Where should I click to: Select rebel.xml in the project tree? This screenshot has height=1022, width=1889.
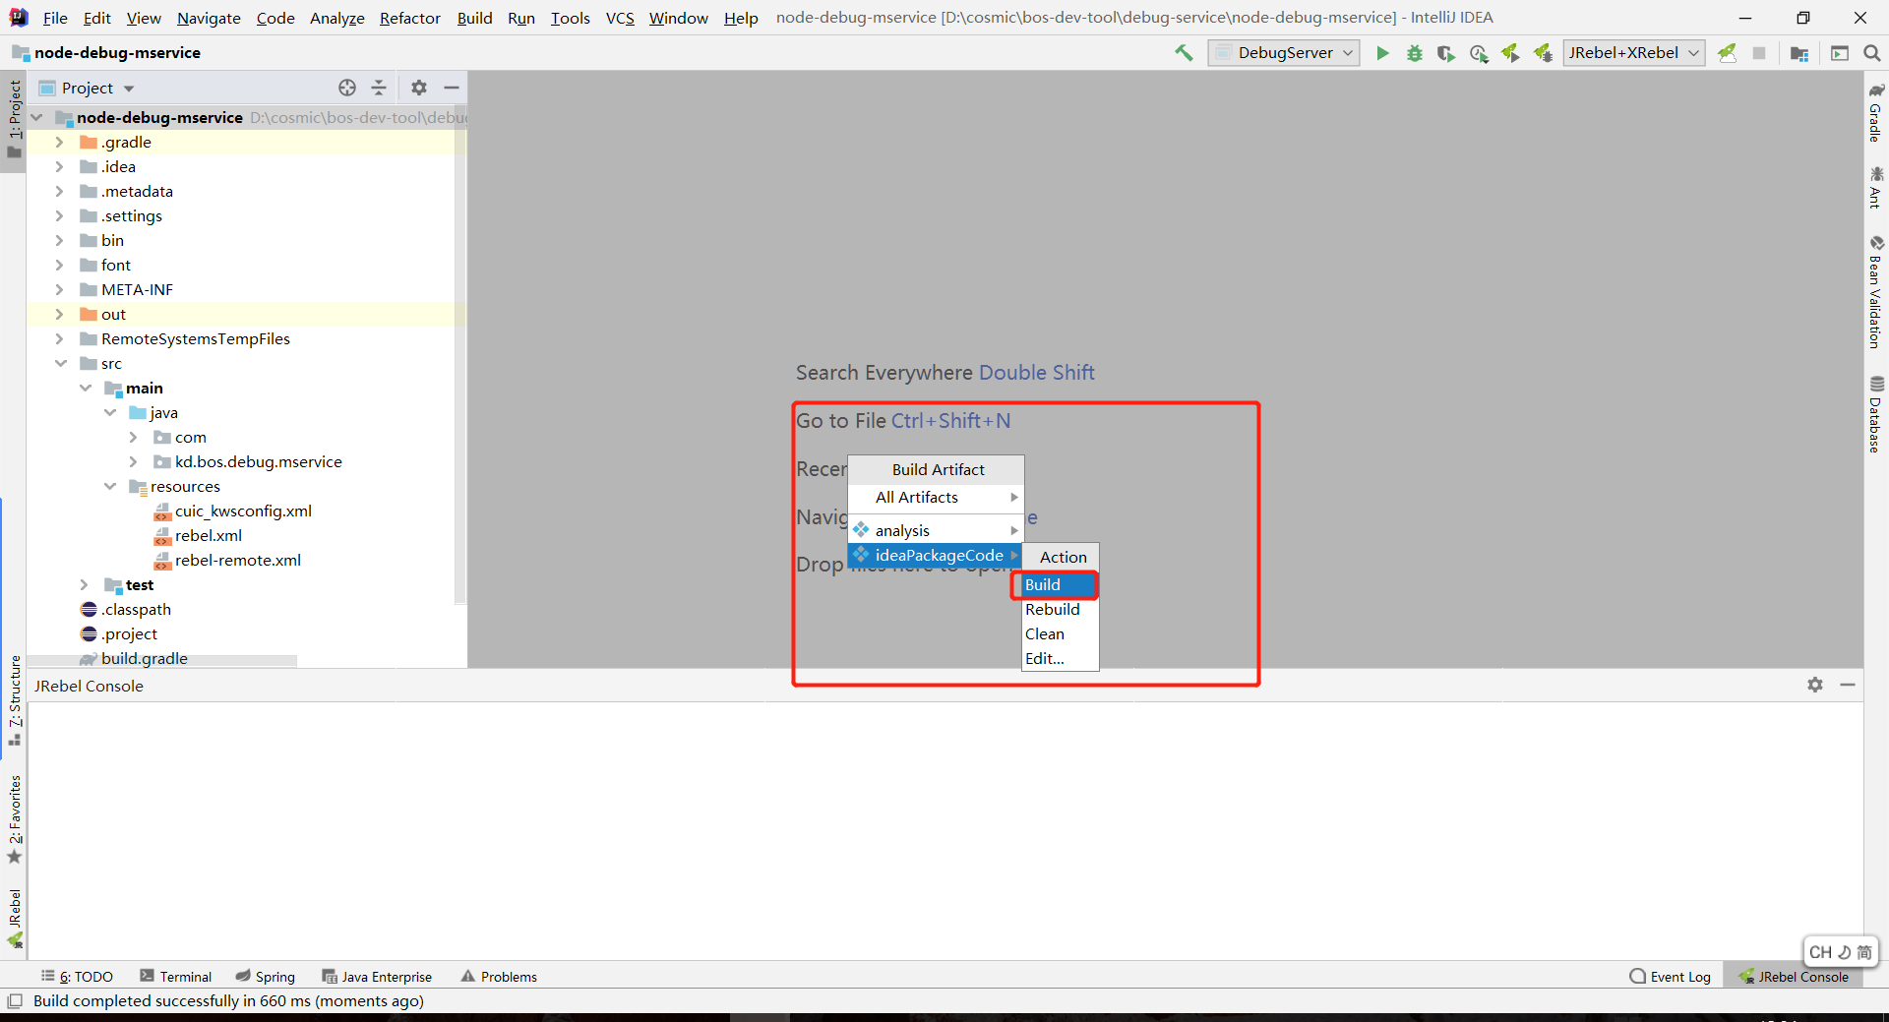coord(209,535)
